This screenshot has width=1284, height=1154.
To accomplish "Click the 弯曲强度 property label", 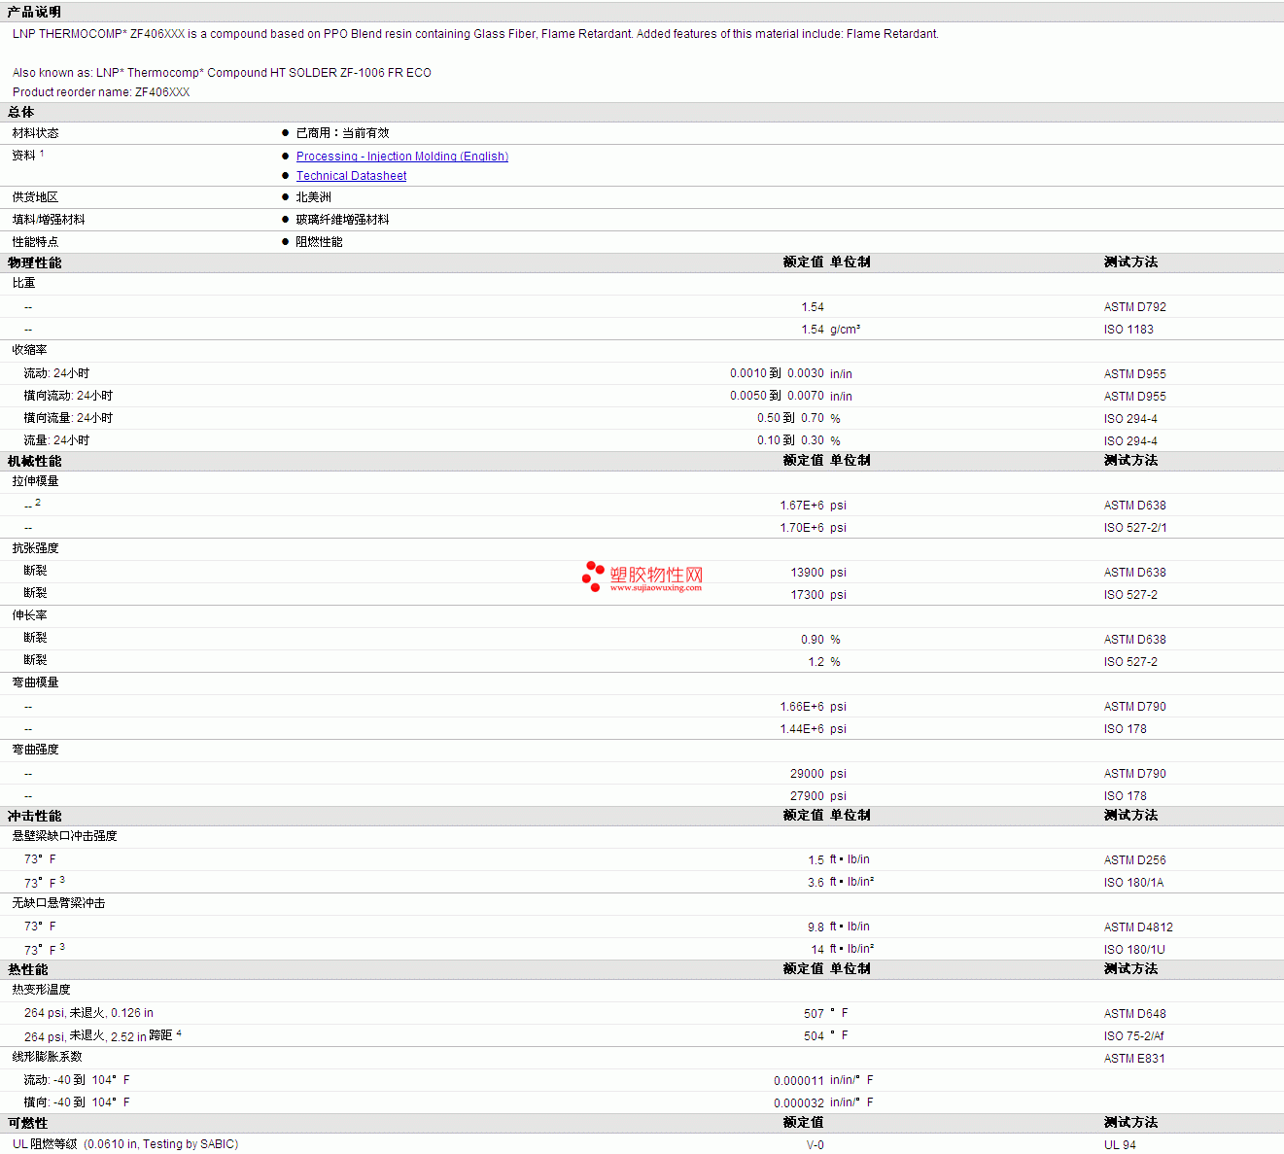I will [36, 750].
